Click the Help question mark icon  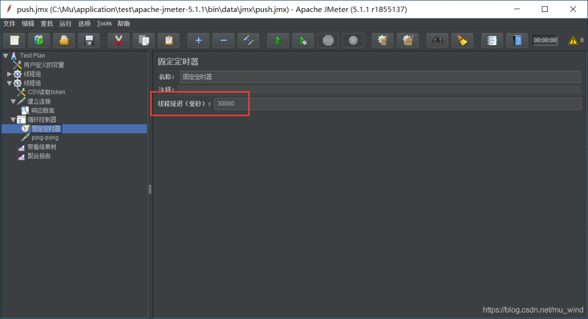tap(517, 40)
